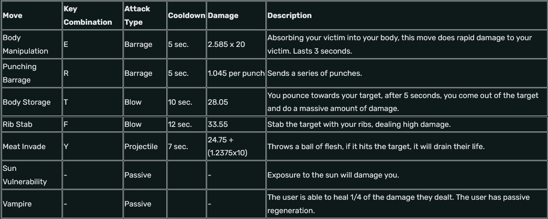Select the 1.045 per punch damage cell
The width and height of the screenshot is (548, 219).
236,73
